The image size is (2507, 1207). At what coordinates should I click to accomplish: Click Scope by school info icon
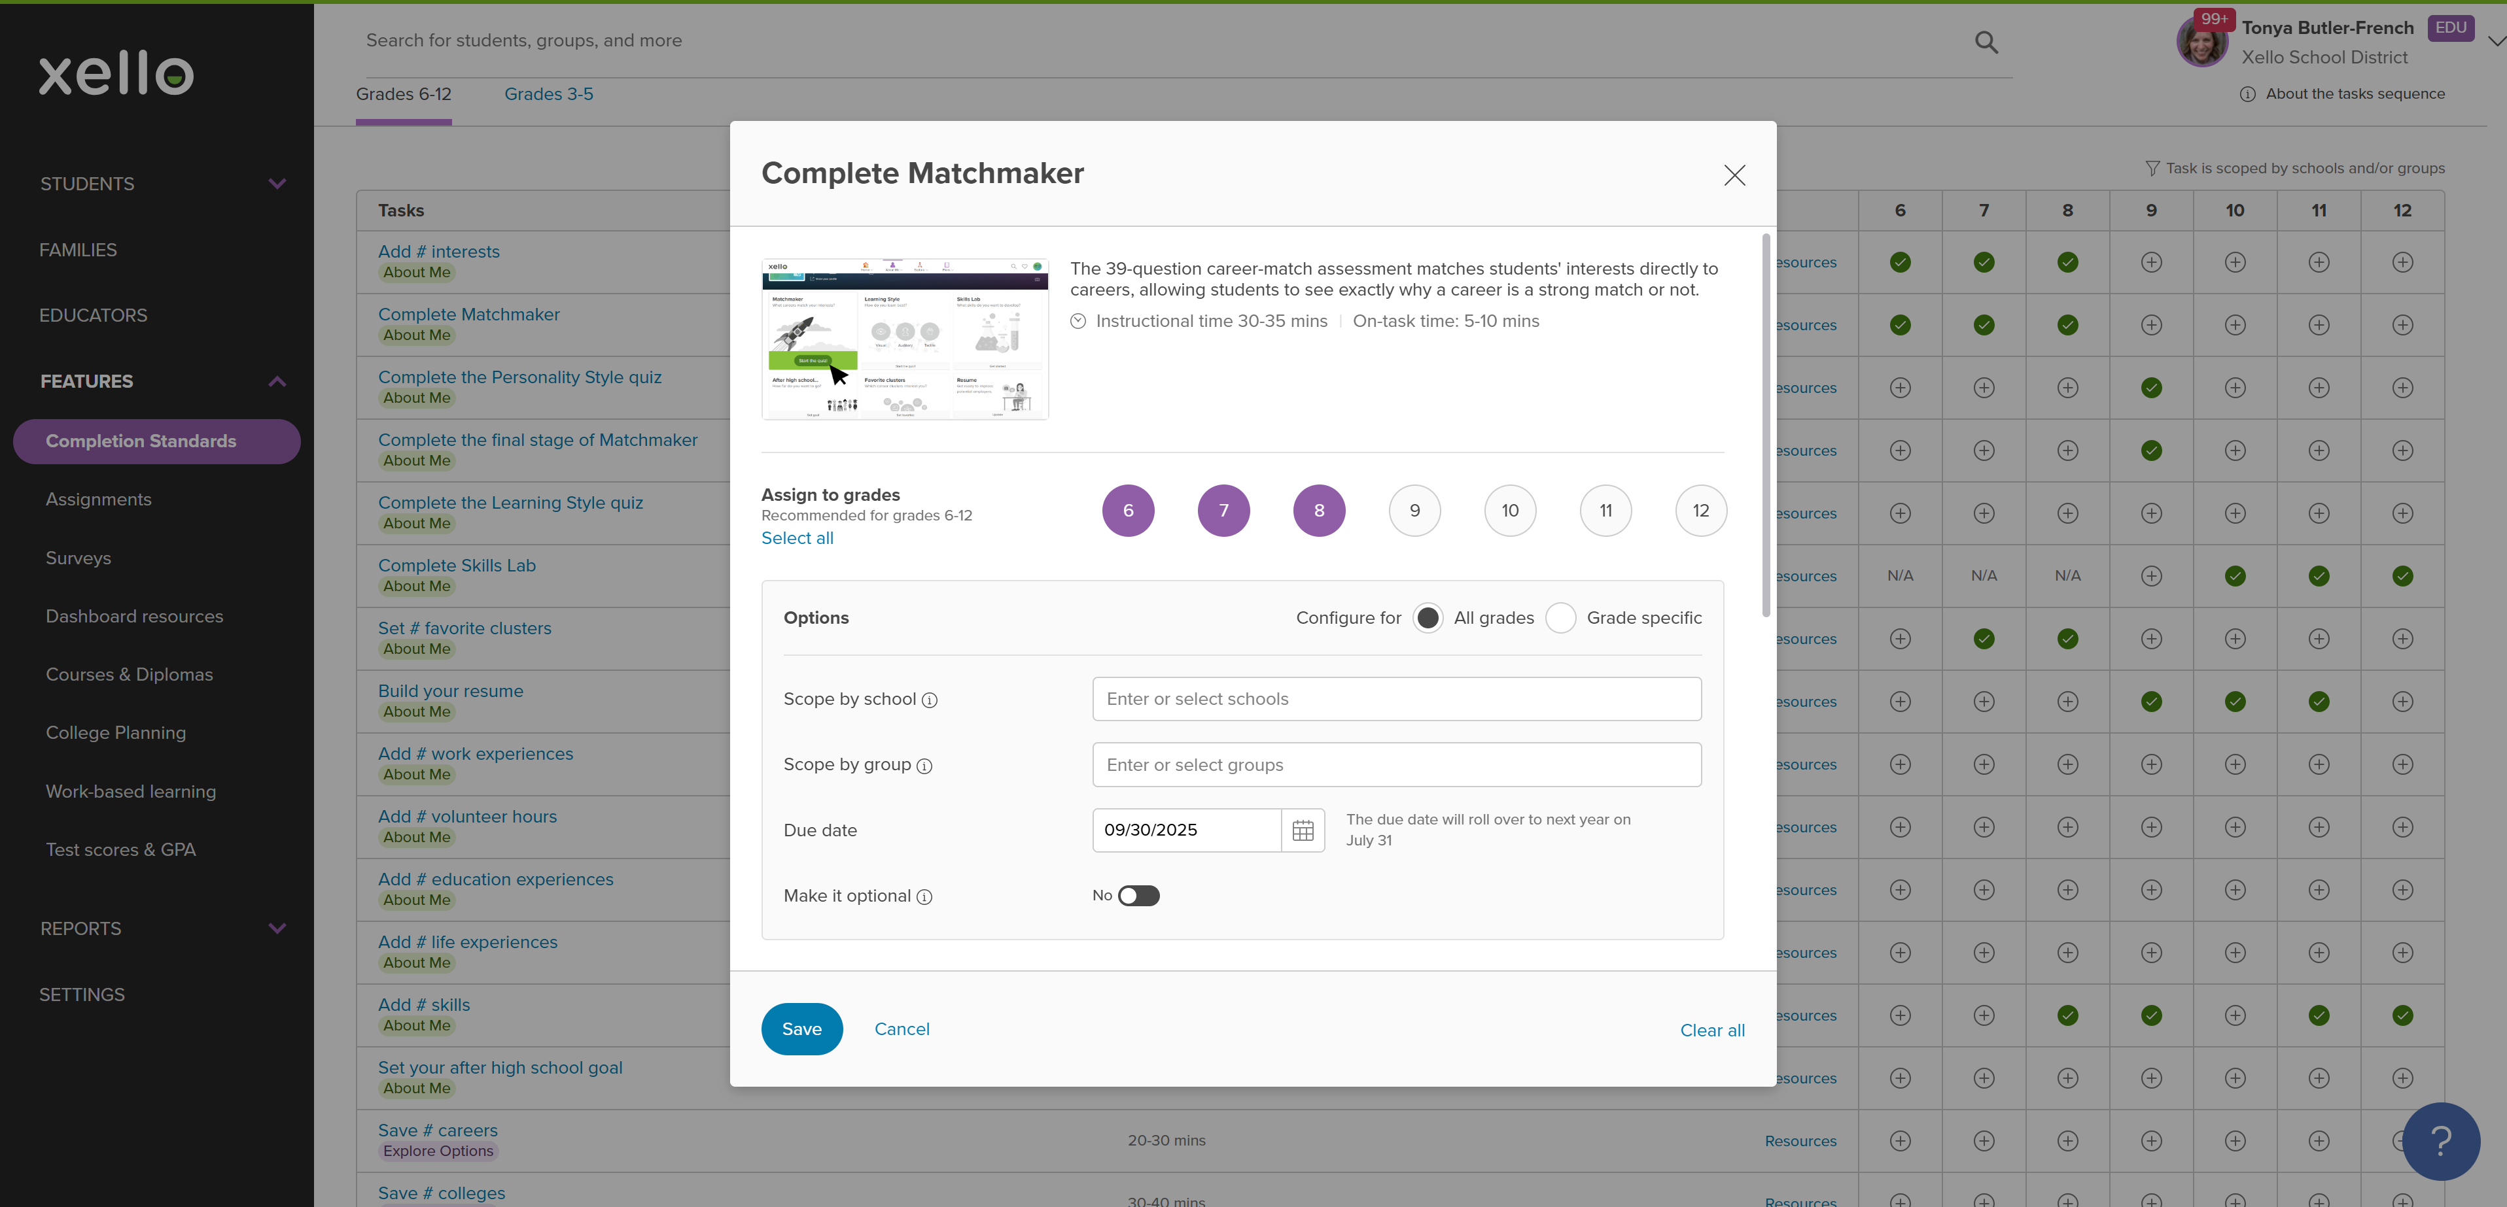(930, 700)
